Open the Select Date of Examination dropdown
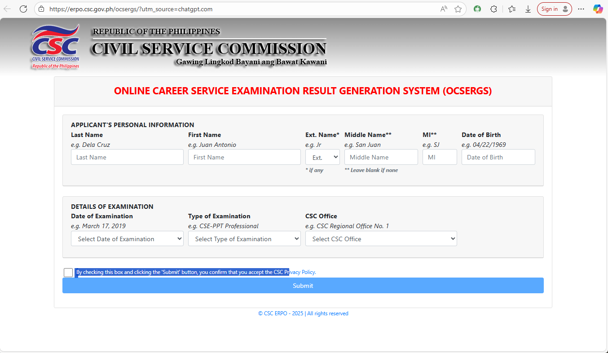 tap(127, 238)
